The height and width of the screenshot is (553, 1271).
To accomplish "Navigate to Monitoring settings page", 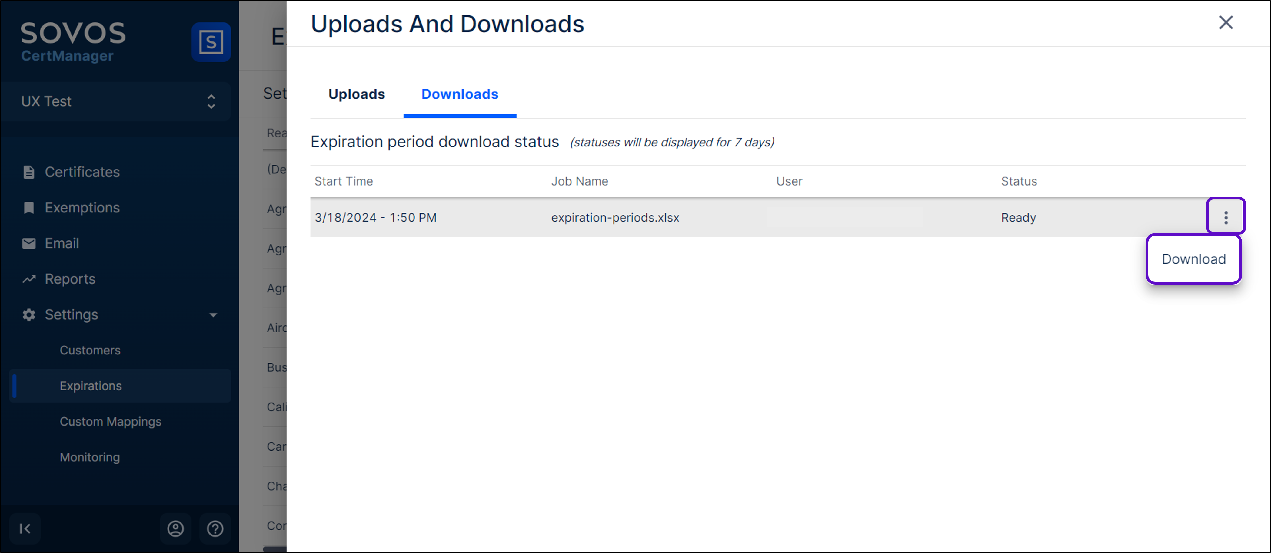I will 90,457.
